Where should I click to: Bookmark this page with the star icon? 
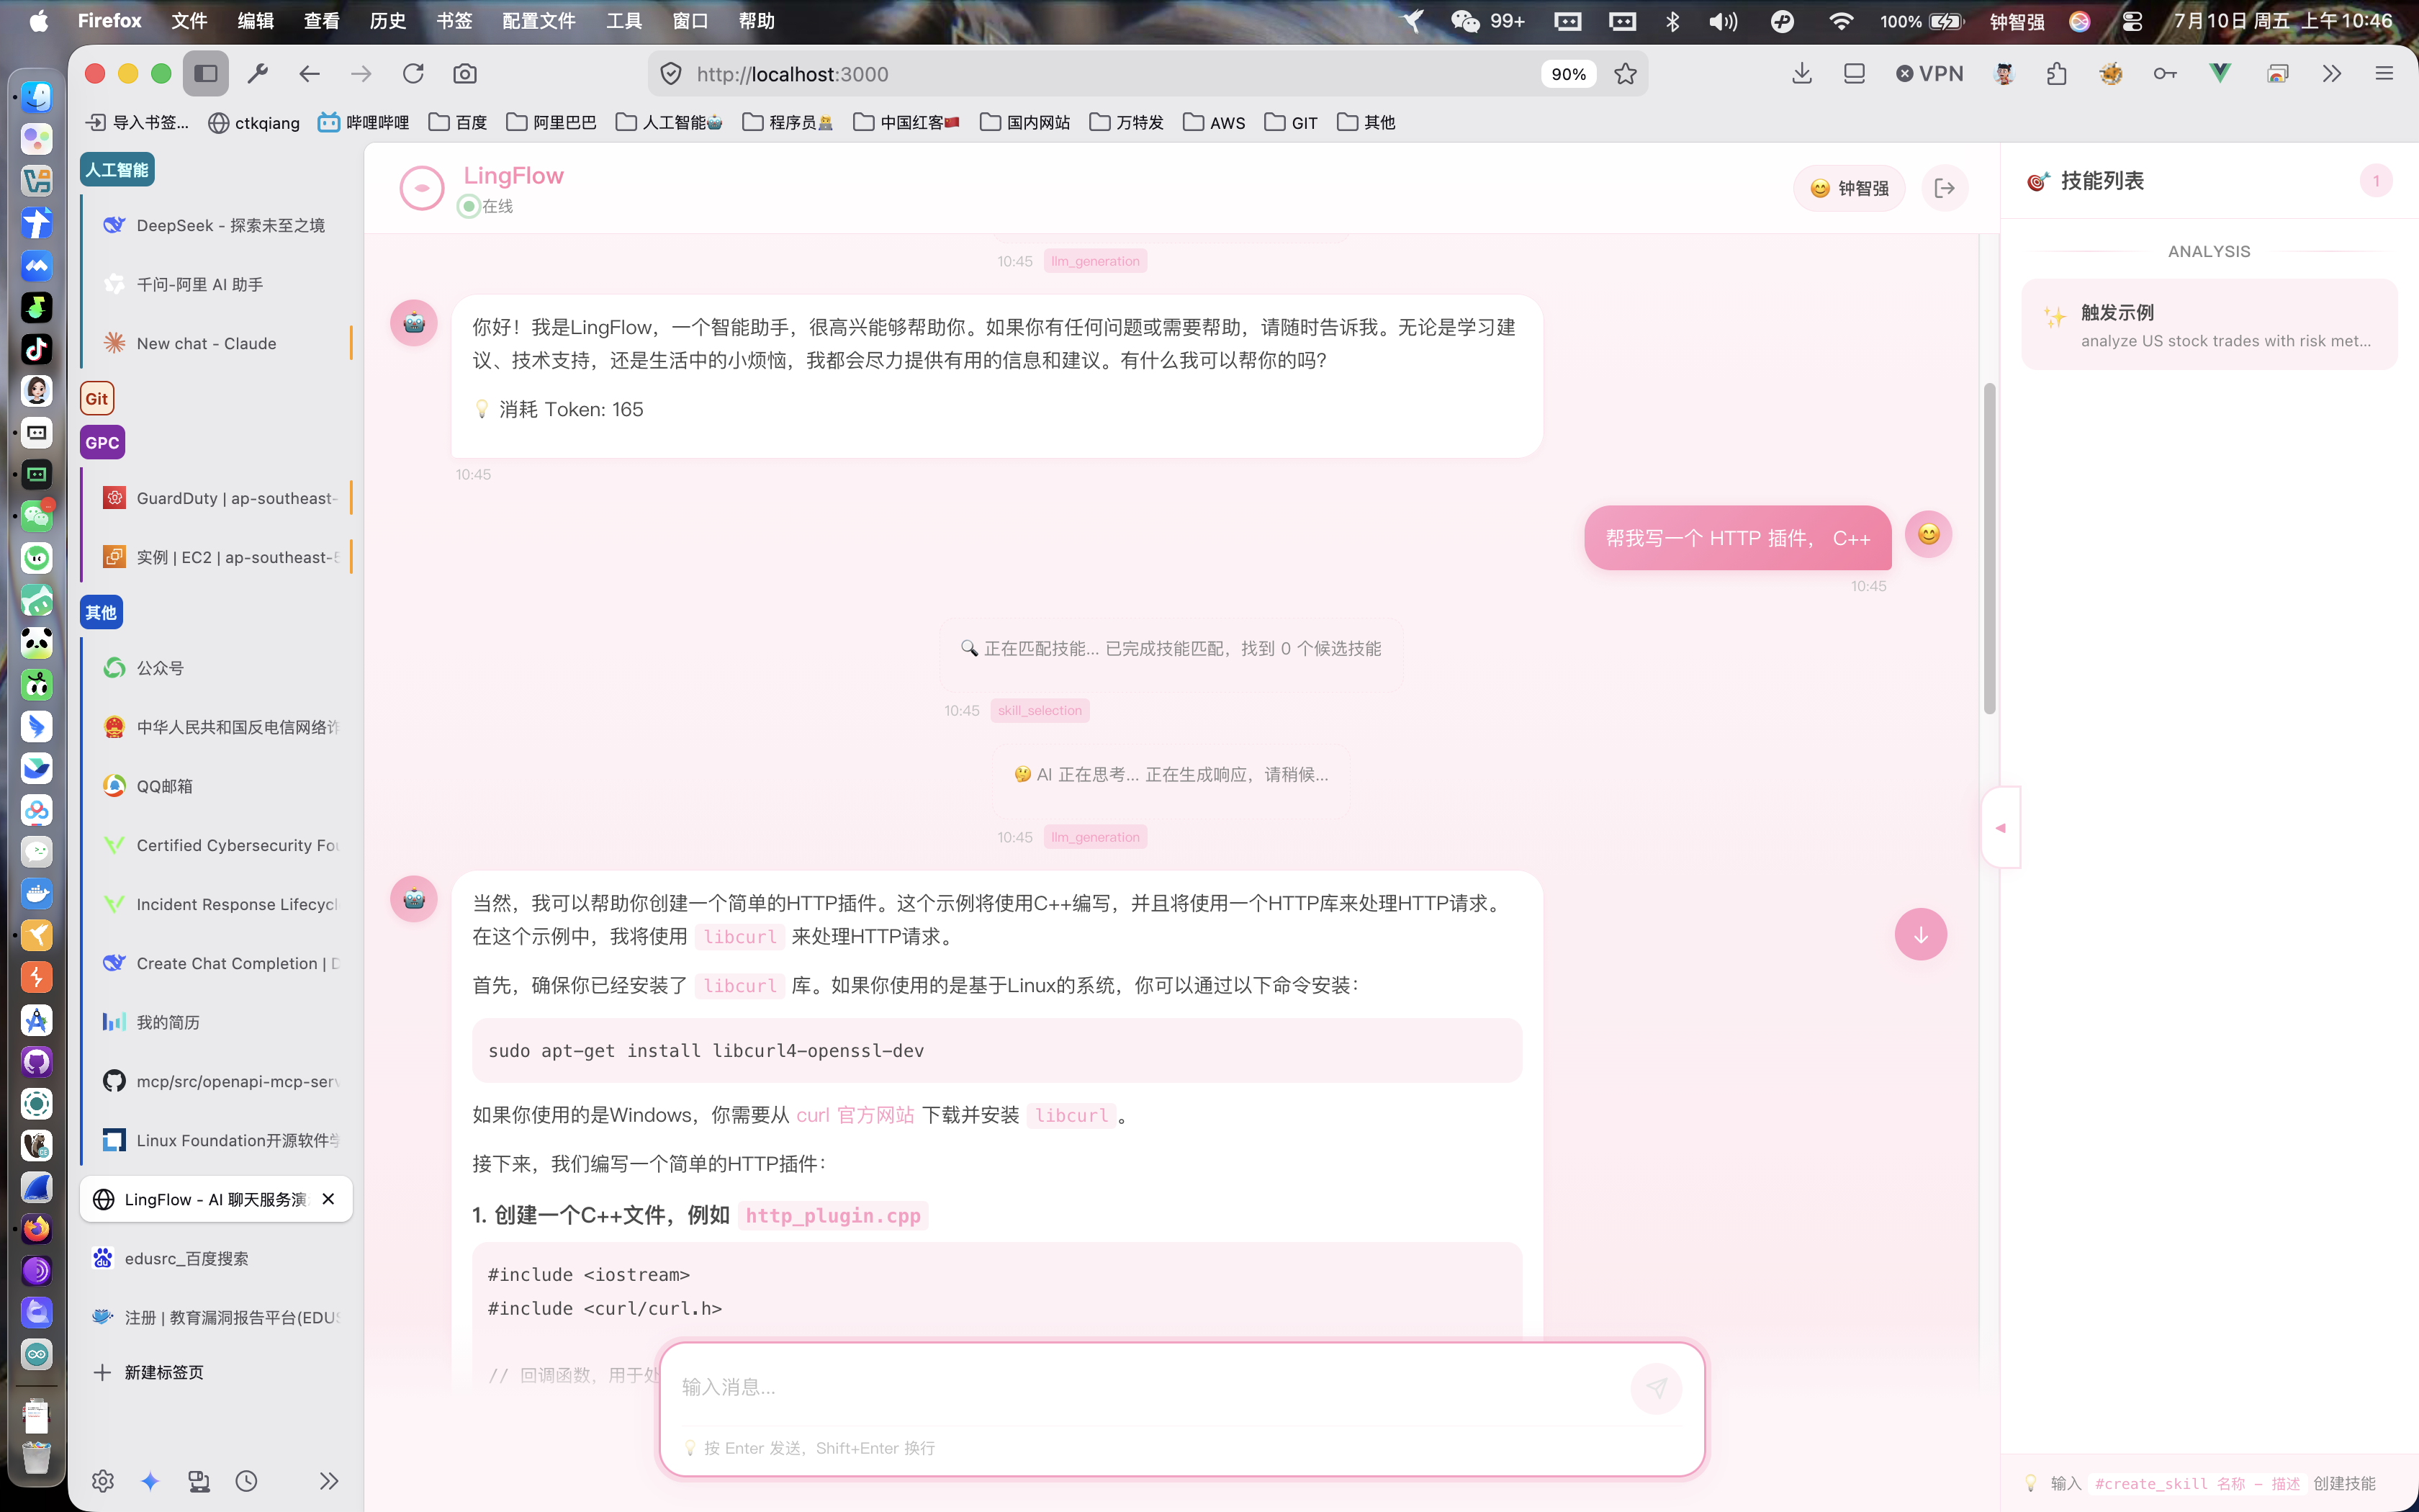1626,74
